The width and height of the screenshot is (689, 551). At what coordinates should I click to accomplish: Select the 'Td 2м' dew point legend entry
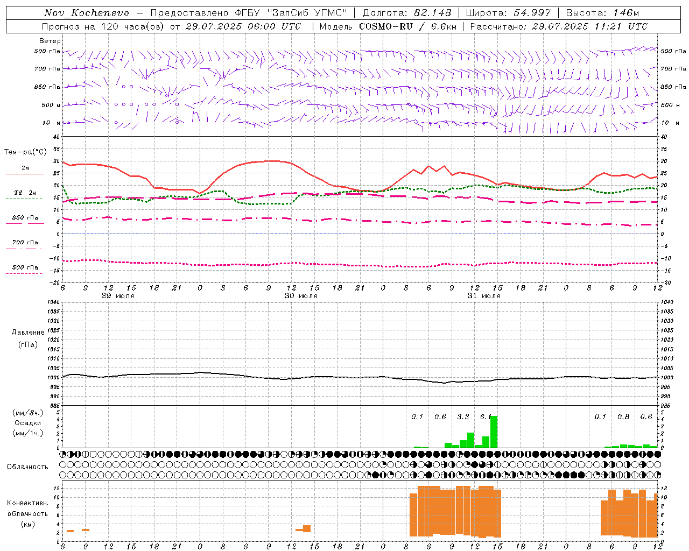(25, 193)
